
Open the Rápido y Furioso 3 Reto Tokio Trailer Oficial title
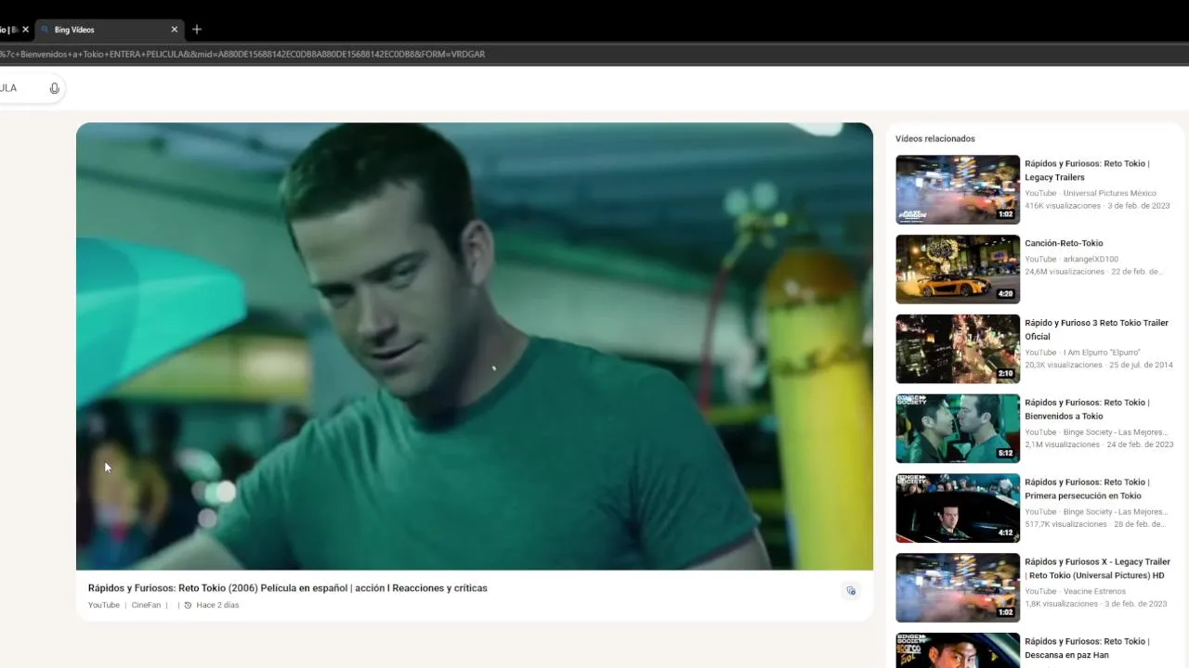pos(1096,329)
